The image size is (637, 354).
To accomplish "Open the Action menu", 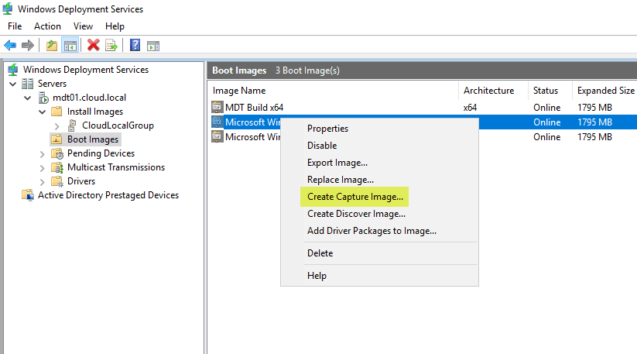I will (x=47, y=26).
